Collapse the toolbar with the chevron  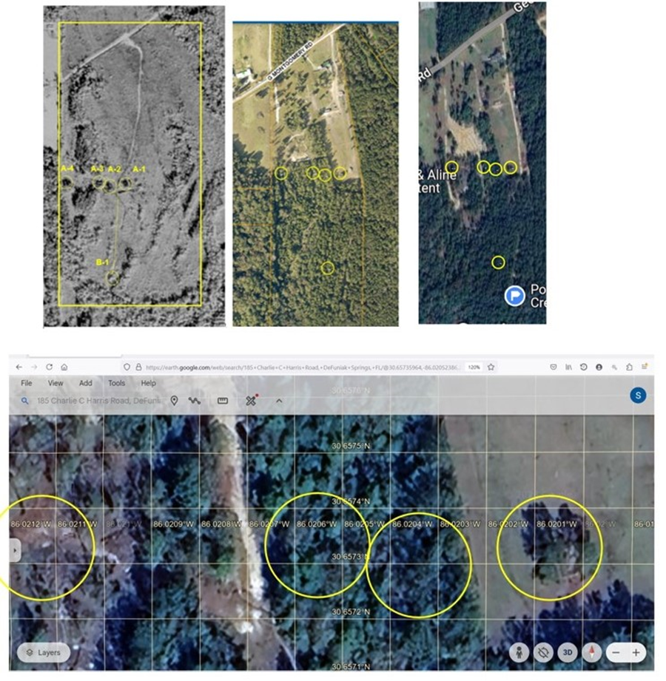[279, 401]
